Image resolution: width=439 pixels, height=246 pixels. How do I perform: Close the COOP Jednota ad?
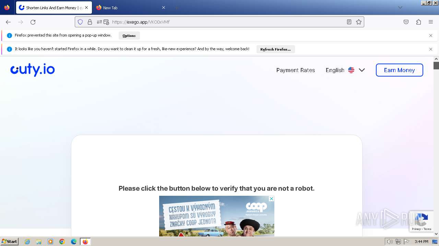click(271, 199)
